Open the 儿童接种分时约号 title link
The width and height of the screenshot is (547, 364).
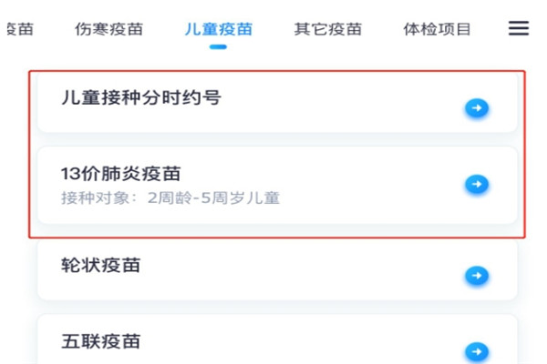coord(141,97)
